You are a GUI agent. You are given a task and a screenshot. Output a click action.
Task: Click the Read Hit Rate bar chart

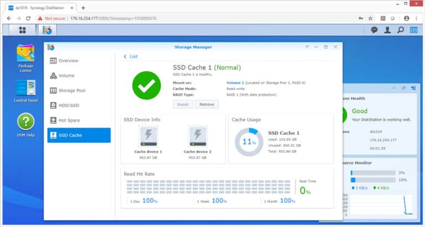click(209, 187)
